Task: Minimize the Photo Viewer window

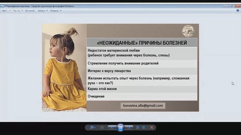Action: pyautogui.click(x=226, y=6)
